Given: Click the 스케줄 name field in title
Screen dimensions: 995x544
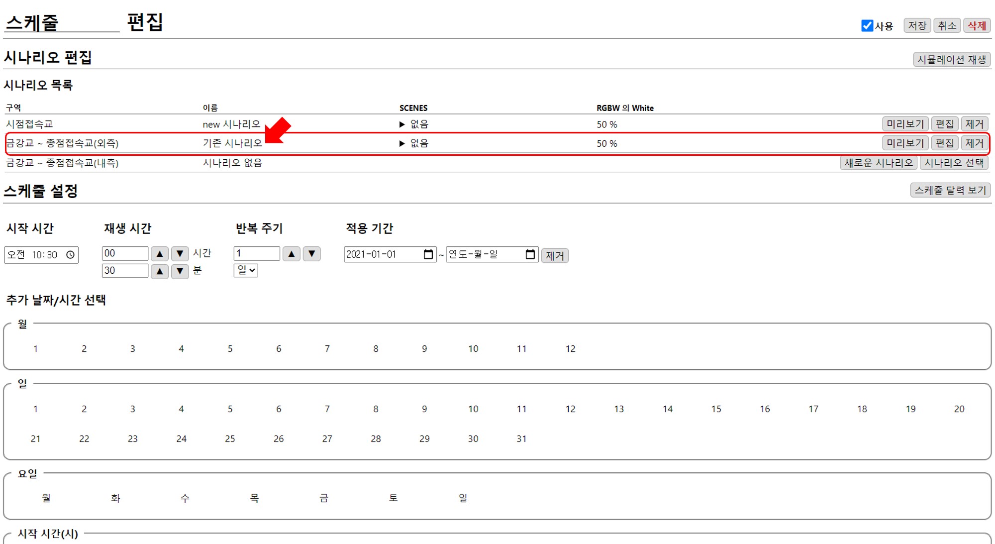Looking at the screenshot, I should (62, 22).
